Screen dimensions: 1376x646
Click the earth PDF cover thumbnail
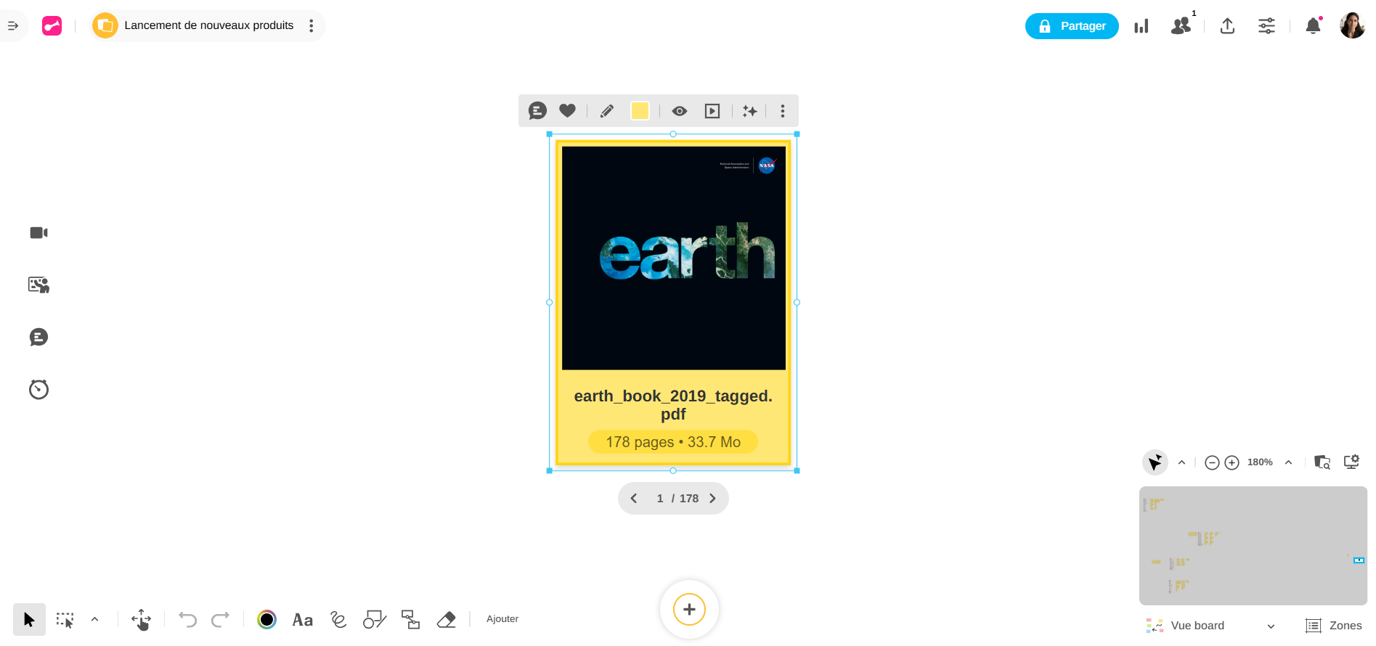coord(673,258)
